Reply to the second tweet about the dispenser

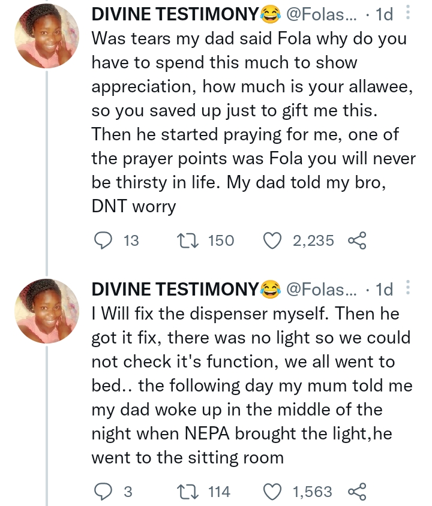(x=104, y=492)
